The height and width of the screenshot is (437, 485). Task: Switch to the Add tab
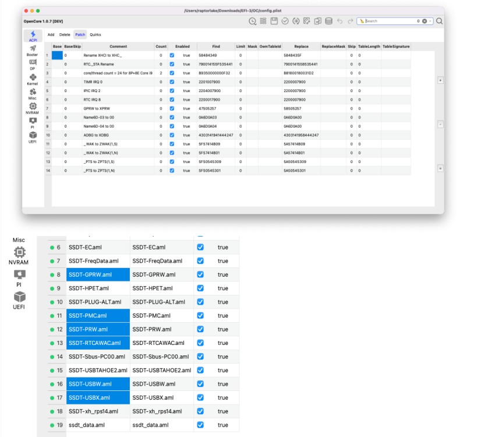pos(51,34)
